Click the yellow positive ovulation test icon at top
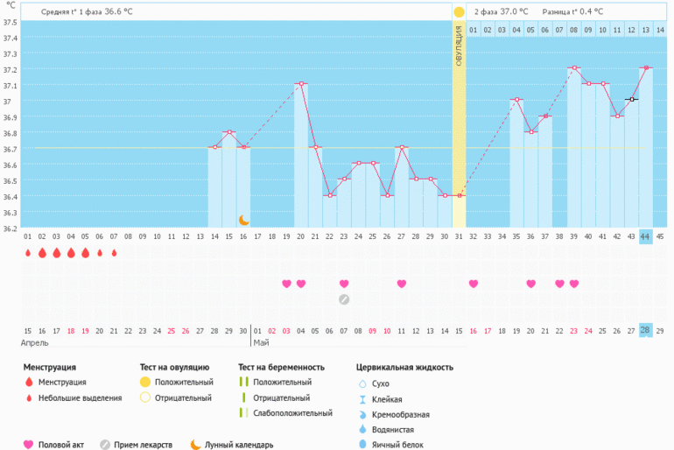The image size is (674, 450). pyautogui.click(x=459, y=12)
